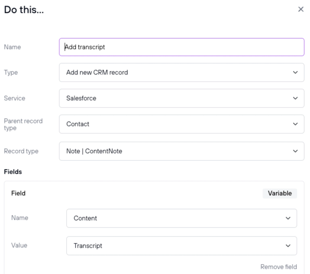Click the Remove field link
310x274 pixels.
pos(279,267)
